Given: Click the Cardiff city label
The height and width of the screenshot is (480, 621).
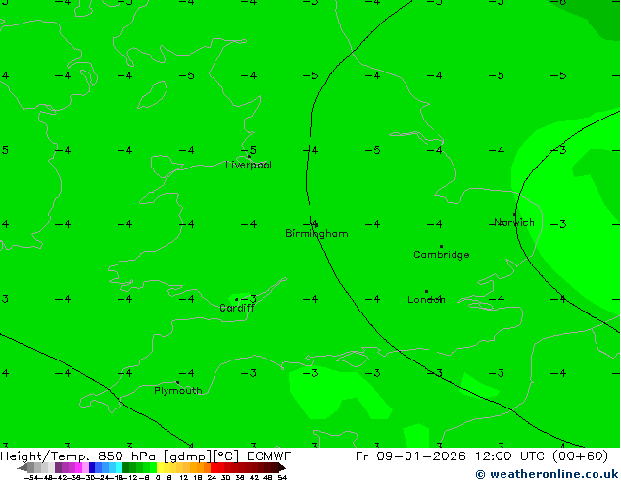Looking at the screenshot, I should [x=237, y=308].
